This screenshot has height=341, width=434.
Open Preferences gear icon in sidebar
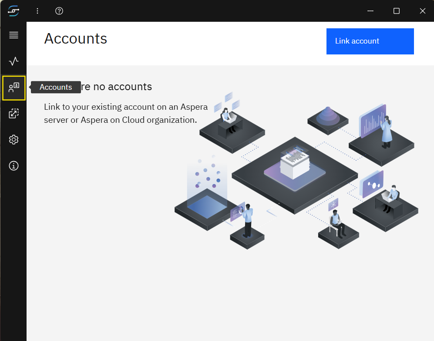13,140
